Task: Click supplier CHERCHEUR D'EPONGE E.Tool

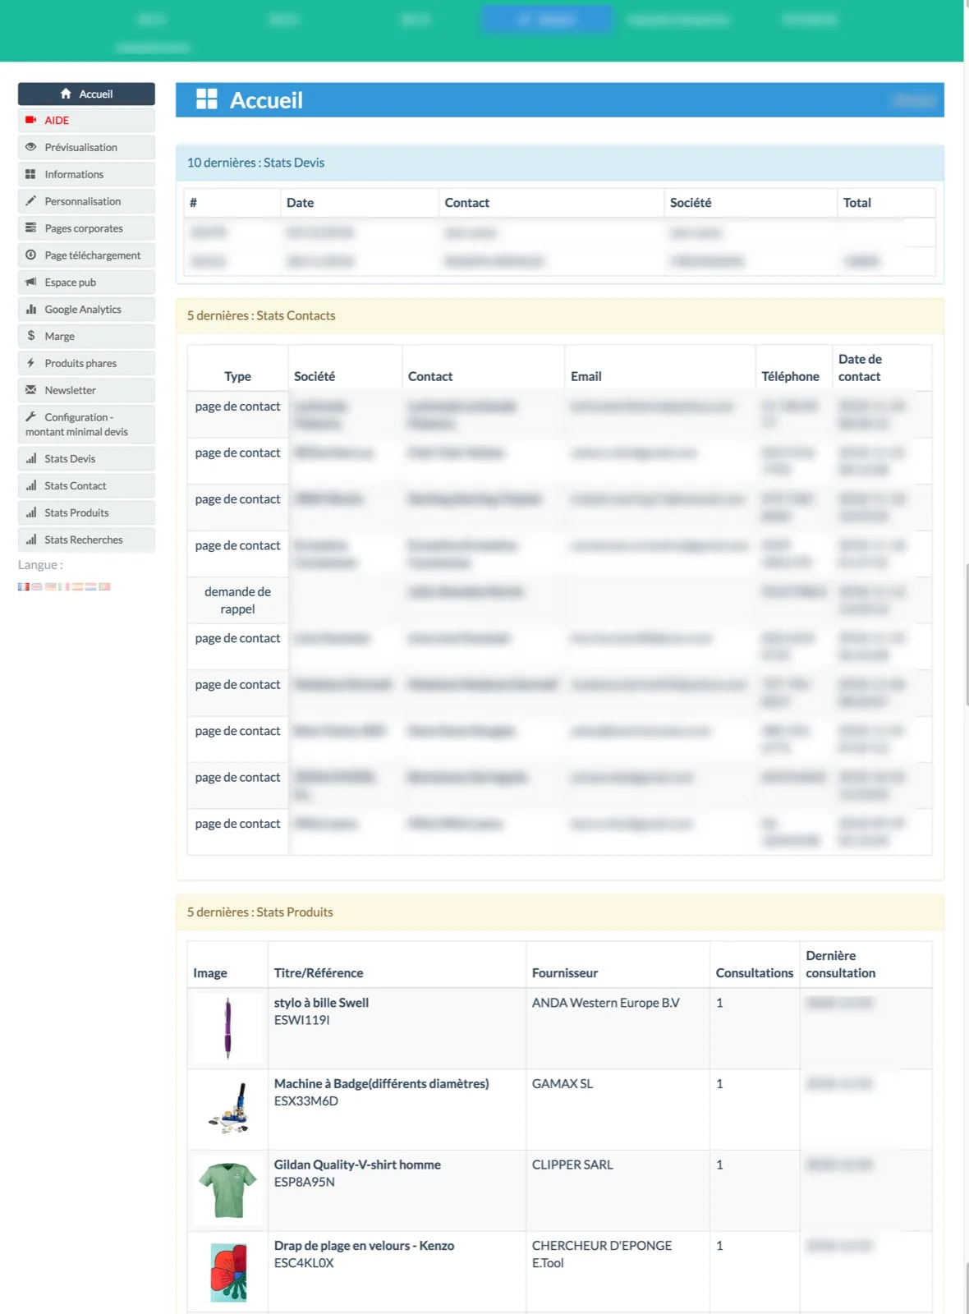Action: (x=602, y=1254)
